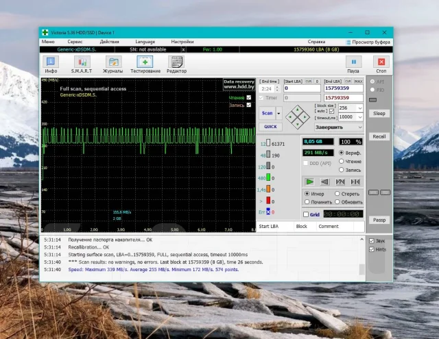Image resolution: width=439 pixels, height=339 pixels.
Task: Click the MAX button beside End LBA
Action: (x=358, y=81)
